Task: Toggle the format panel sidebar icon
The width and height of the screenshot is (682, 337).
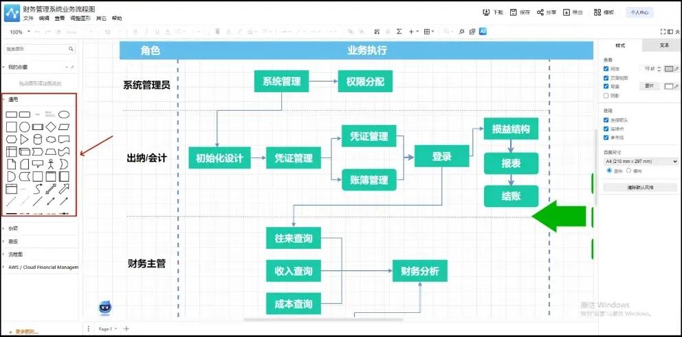Action: (670, 32)
